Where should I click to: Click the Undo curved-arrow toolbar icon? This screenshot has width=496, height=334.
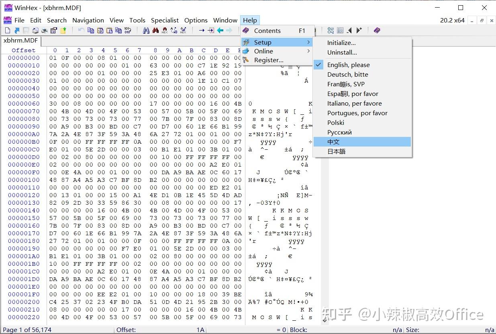coord(81,31)
